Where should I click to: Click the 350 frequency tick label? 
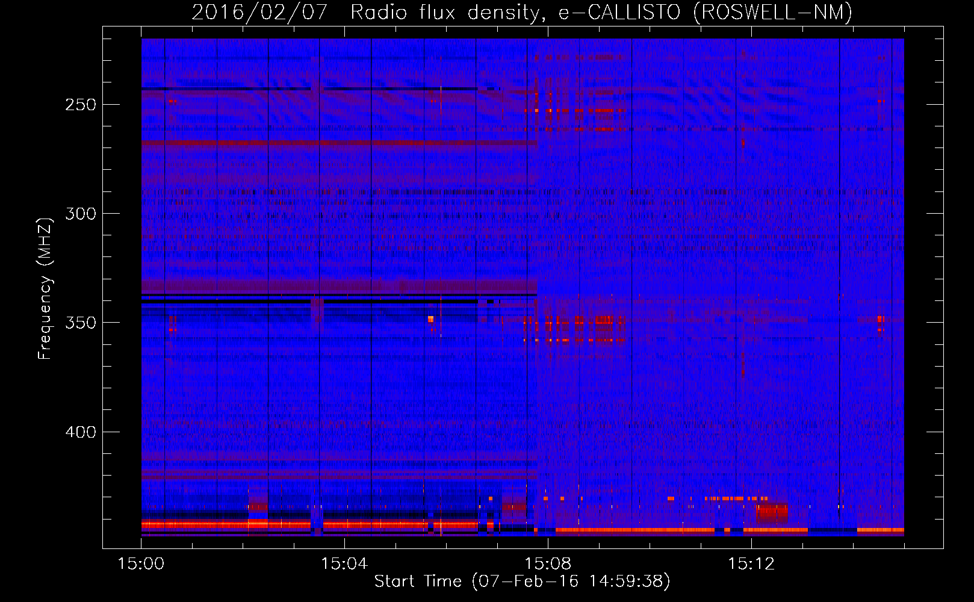click(81, 323)
